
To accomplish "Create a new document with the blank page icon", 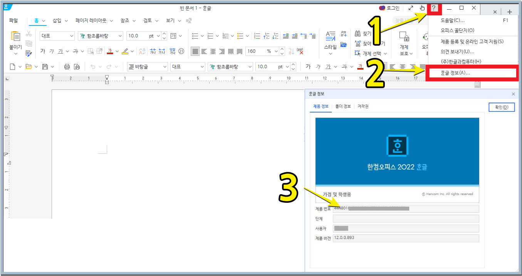I will [x=13, y=67].
